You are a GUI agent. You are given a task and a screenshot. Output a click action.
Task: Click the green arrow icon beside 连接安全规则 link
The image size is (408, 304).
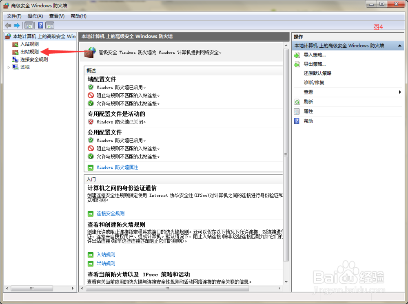point(91,214)
